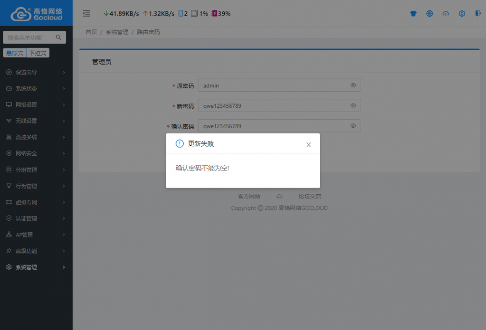Image resolution: width=486 pixels, height=330 pixels.
Task: Click the 原密码 input field
Action: click(x=279, y=85)
